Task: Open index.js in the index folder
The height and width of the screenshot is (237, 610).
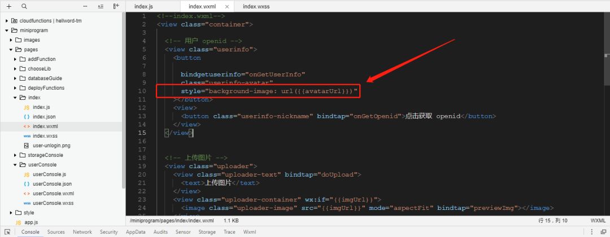Action: 41,107
